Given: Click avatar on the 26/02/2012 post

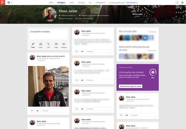Looking at the screenshot, I should pos(77,92).
